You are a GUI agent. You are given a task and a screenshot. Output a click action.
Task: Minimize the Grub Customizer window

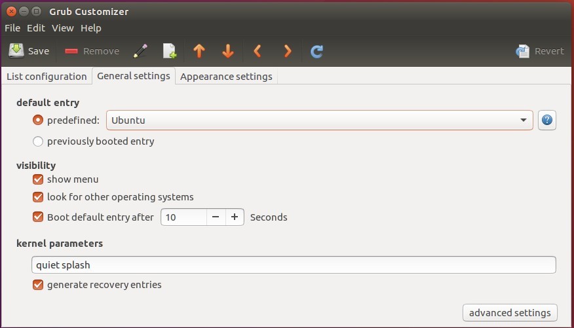click(x=24, y=11)
